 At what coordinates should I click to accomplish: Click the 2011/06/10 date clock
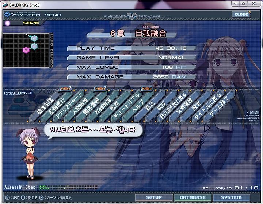click(230, 188)
